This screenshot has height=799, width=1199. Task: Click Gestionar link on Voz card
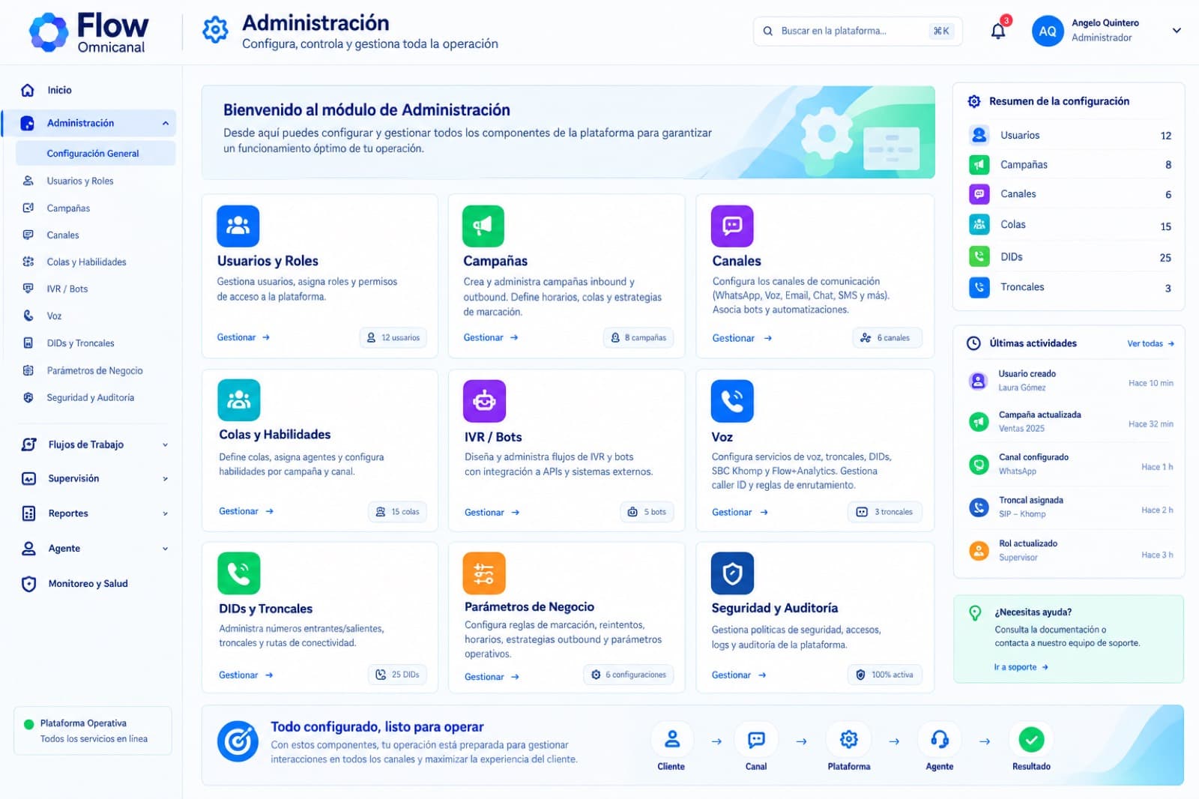(x=740, y=512)
